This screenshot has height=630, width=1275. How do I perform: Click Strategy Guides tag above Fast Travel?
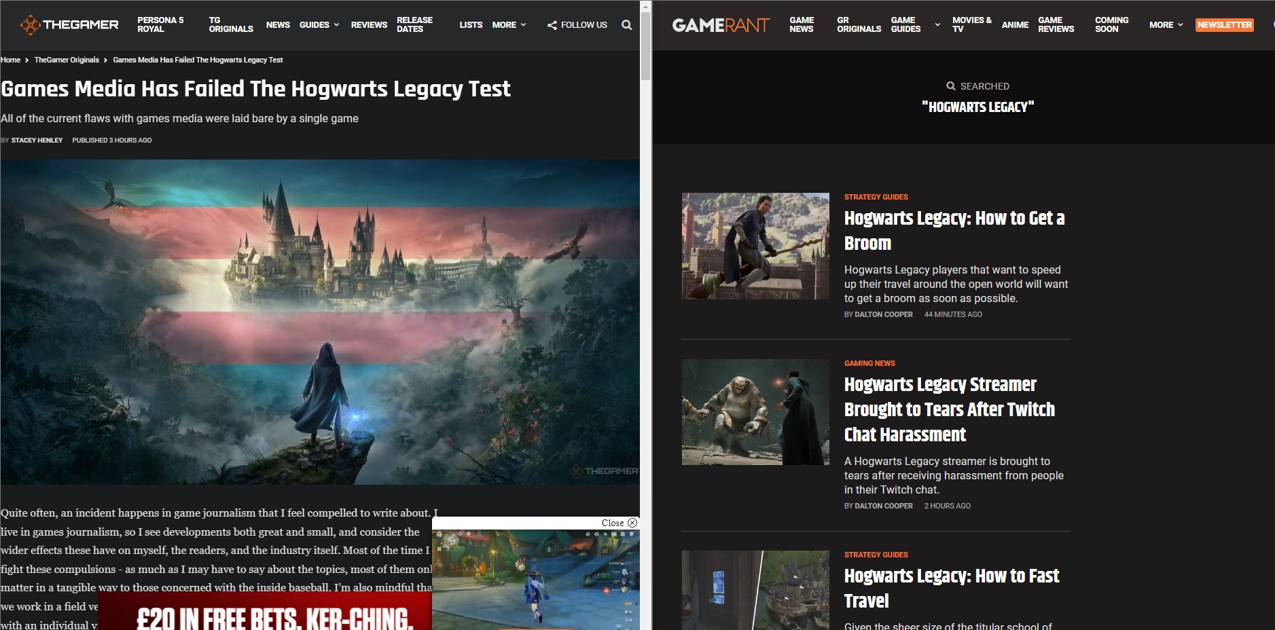point(876,555)
